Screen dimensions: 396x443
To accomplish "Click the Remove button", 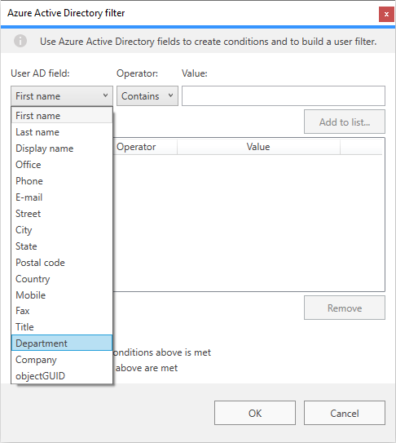I will pyautogui.click(x=345, y=308).
